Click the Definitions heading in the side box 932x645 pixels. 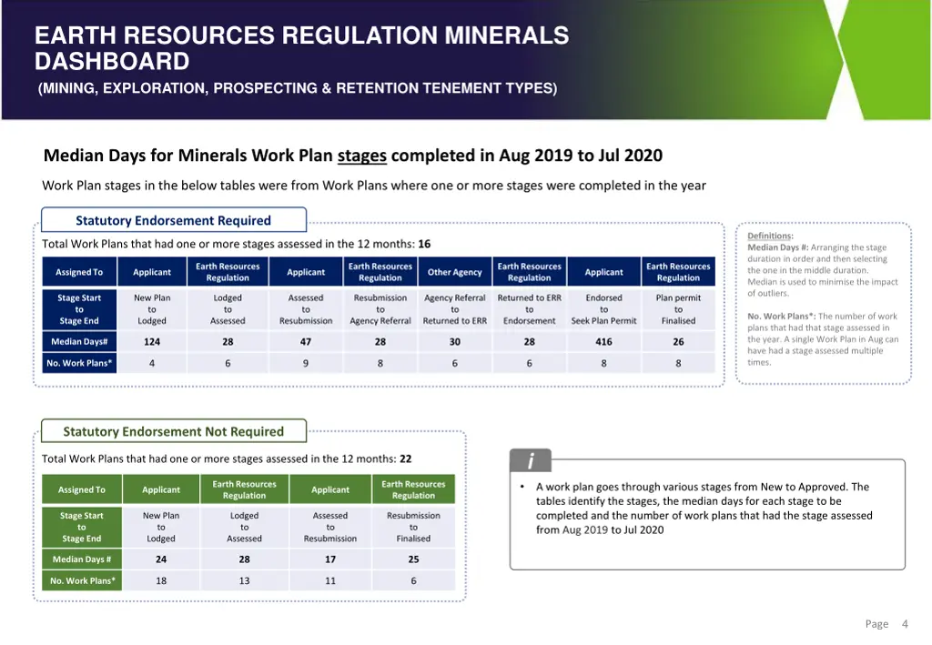770,236
